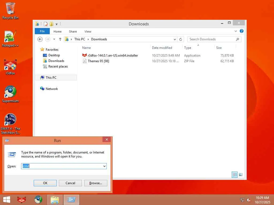Select the Supermium desktop shortcut
Image resolution: width=274 pixels, height=205 pixels.
(x=10, y=94)
